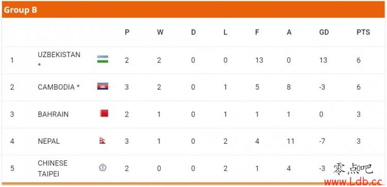Click Uzbekistan's goal difference value 13
This screenshot has height=187, width=387.
(323, 60)
